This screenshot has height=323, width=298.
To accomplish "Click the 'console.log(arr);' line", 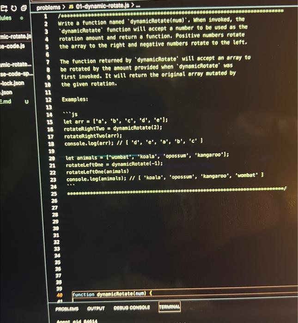I will pyautogui.click(x=134, y=142).
